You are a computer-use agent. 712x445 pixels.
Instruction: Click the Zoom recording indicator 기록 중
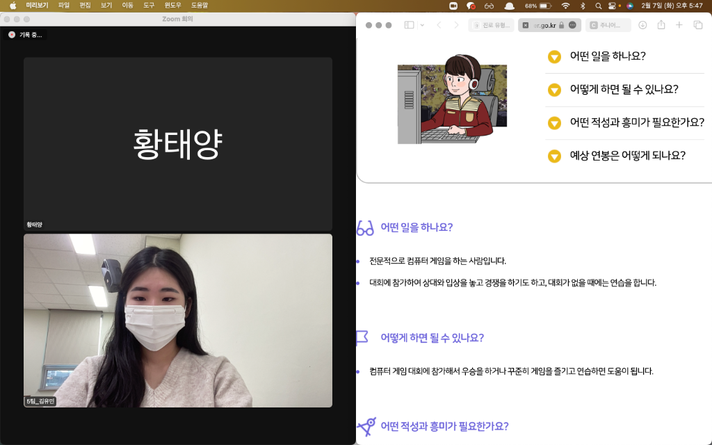pyautogui.click(x=25, y=35)
